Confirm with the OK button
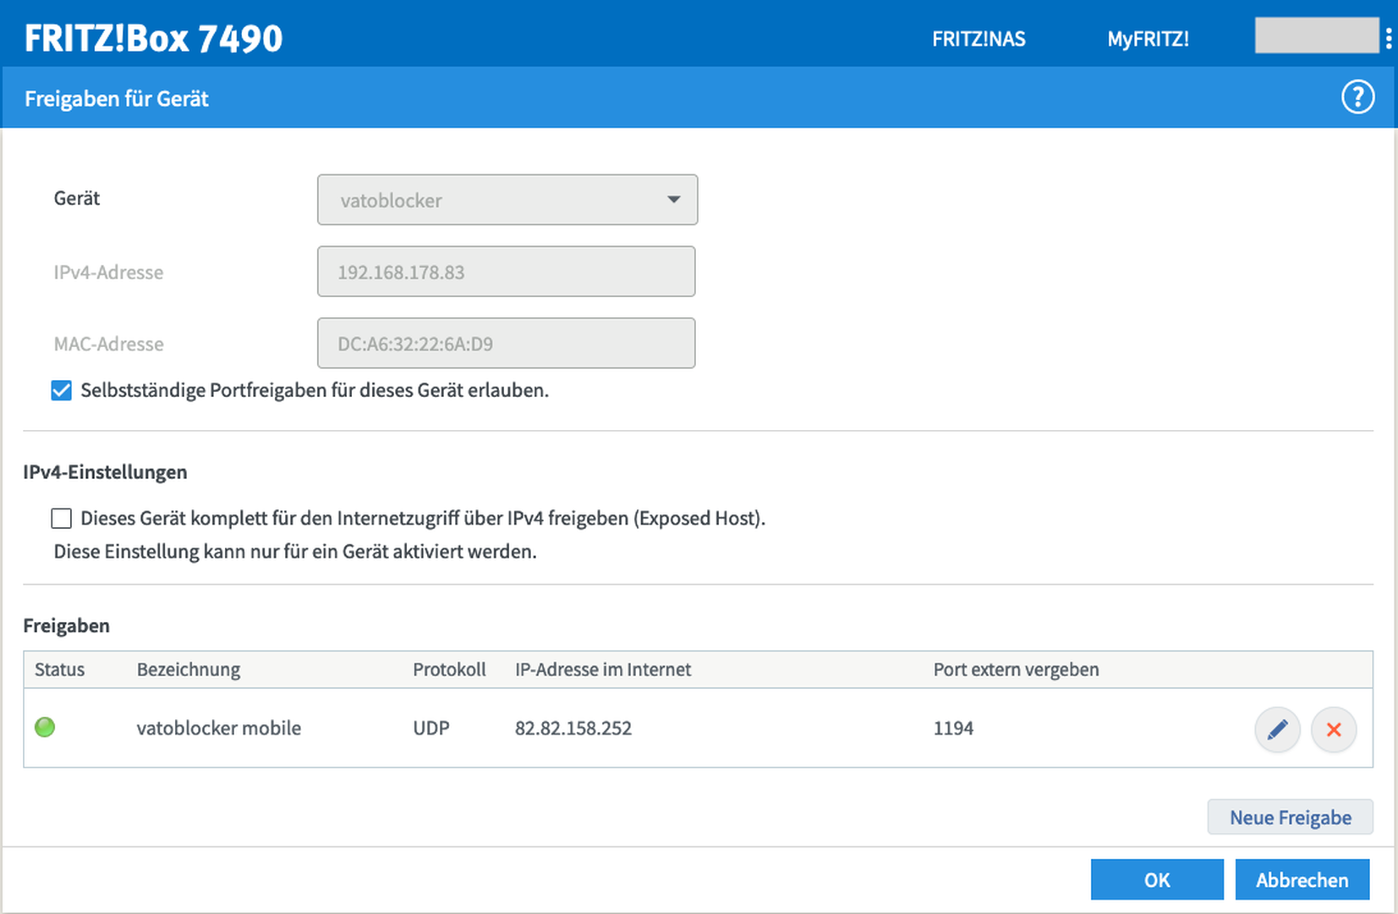 pos(1157,879)
